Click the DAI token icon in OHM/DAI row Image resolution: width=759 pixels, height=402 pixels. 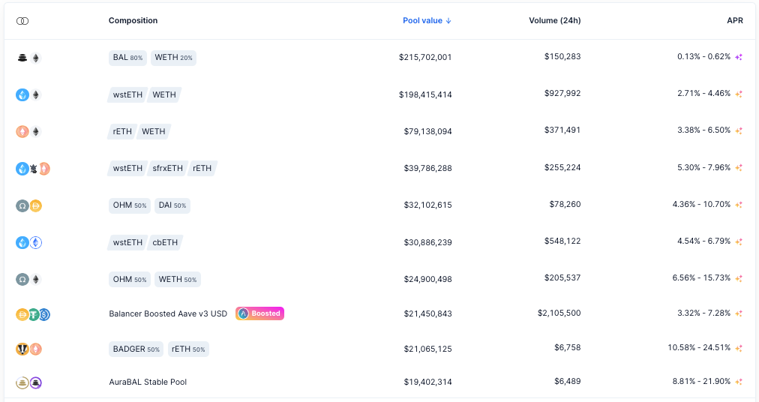click(x=35, y=205)
